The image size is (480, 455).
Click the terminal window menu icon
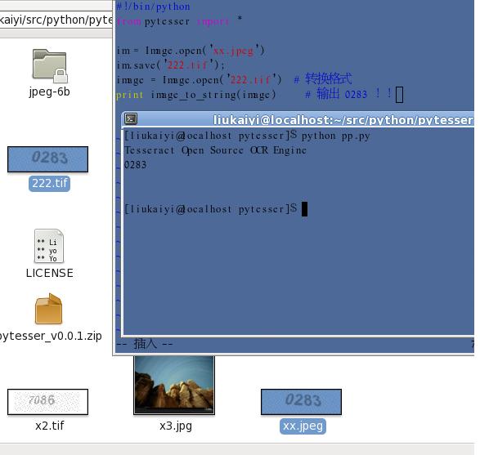click(x=131, y=118)
